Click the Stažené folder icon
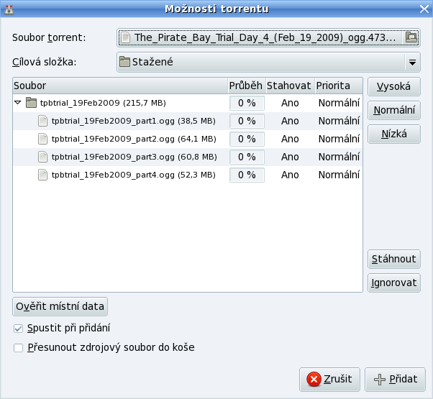This screenshot has height=399, width=433. tap(124, 62)
